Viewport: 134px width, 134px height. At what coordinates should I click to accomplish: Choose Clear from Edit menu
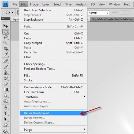(53, 57)
